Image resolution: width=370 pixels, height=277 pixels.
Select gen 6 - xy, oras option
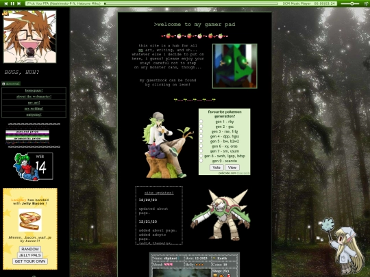(201, 146)
